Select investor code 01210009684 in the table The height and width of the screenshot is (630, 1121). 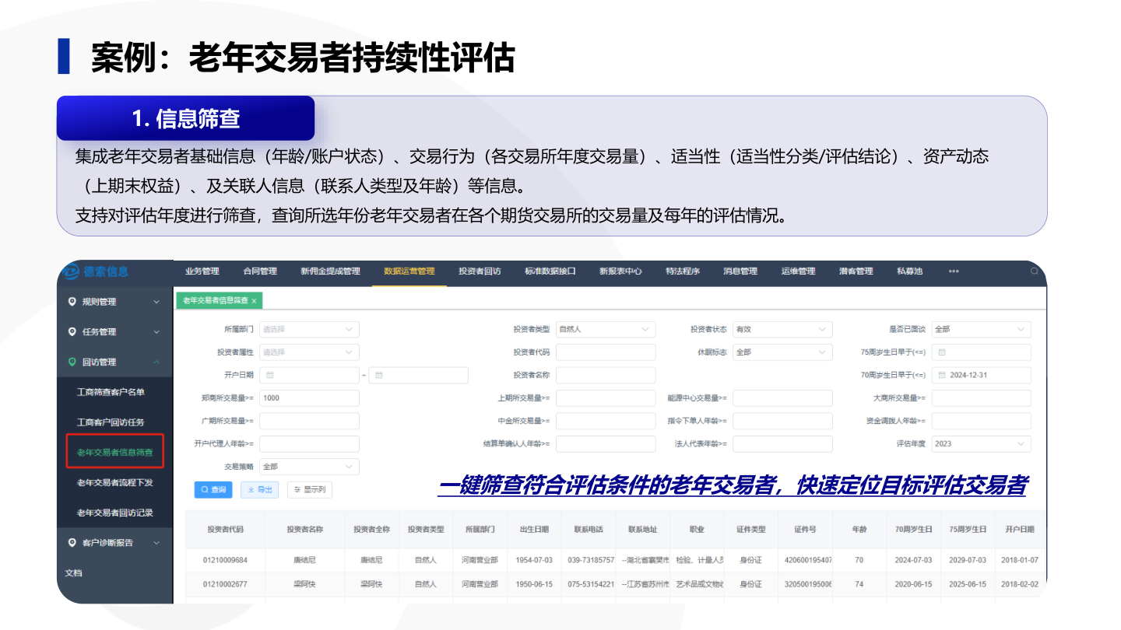pos(225,560)
